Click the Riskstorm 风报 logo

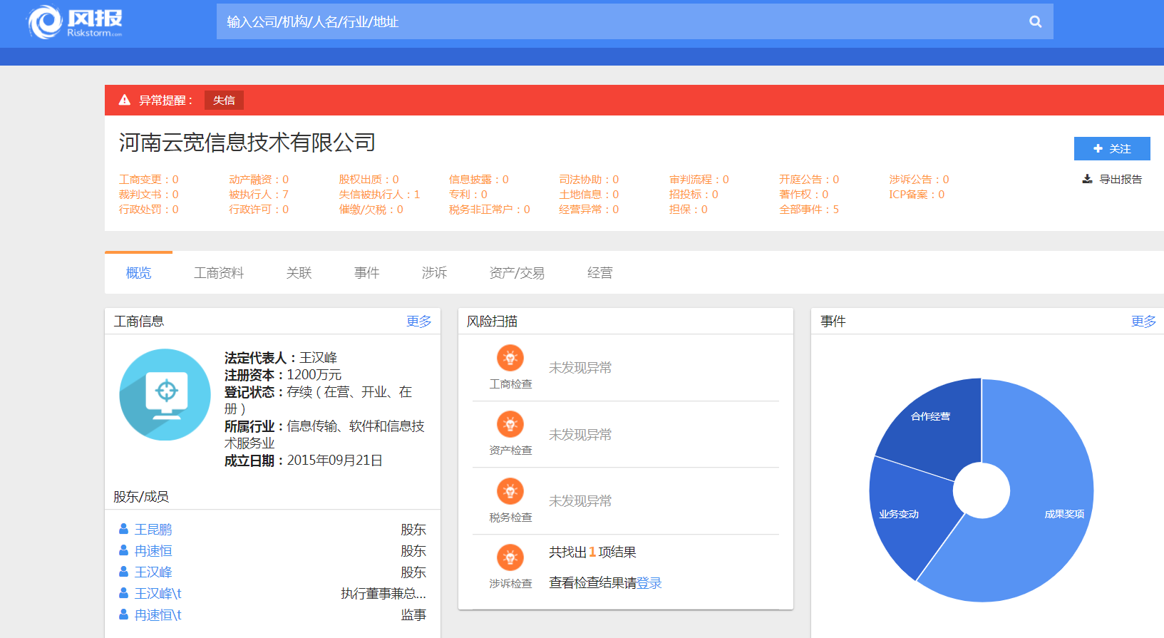75,22
